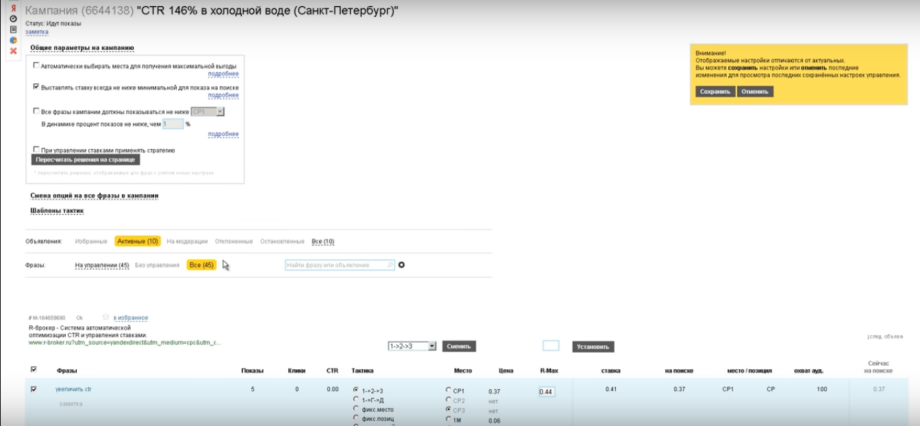
Task: Click the 'Показы' column header
Action: pyautogui.click(x=252, y=371)
